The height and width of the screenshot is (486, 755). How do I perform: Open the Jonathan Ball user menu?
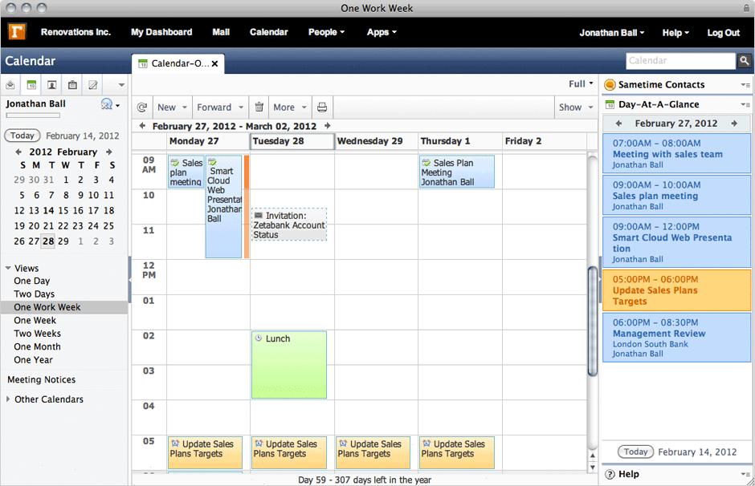pyautogui.click(x=611, y=33)
